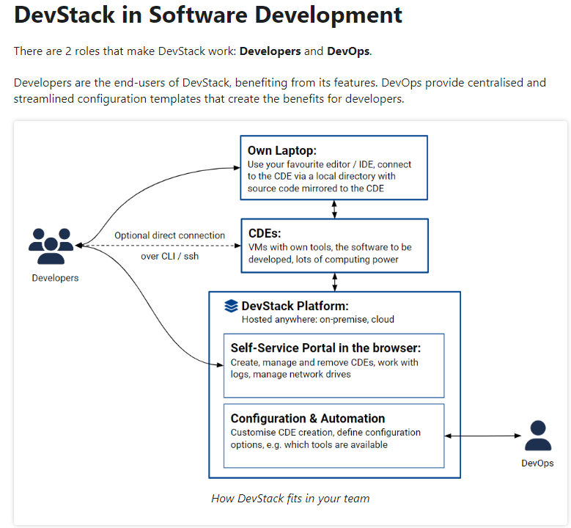Click the 'CDEs:' box title
Image resolution: width=571 pixels, height=528 pixels.
pos(265,233)
